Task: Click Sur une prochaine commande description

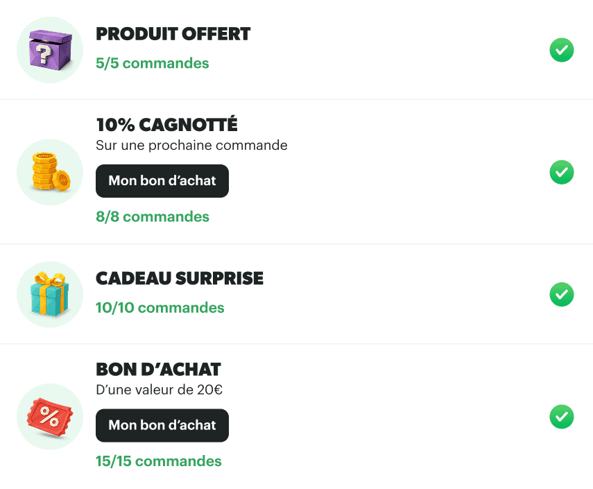Action: pyautogui.click(x=191, y=145)
